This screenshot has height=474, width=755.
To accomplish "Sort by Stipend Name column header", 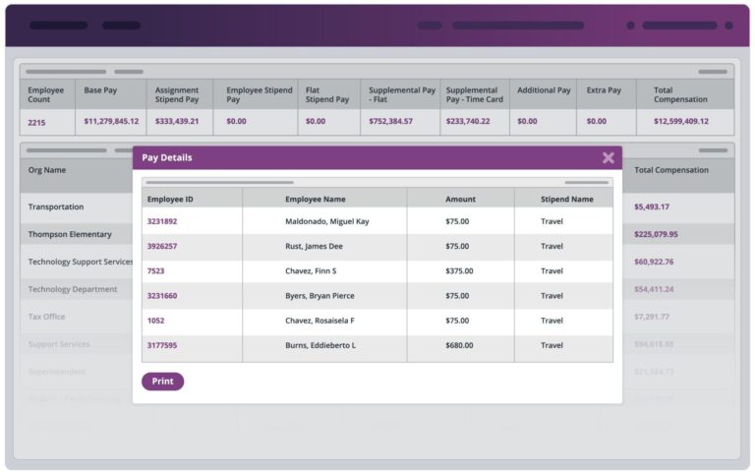I will 566,199.
